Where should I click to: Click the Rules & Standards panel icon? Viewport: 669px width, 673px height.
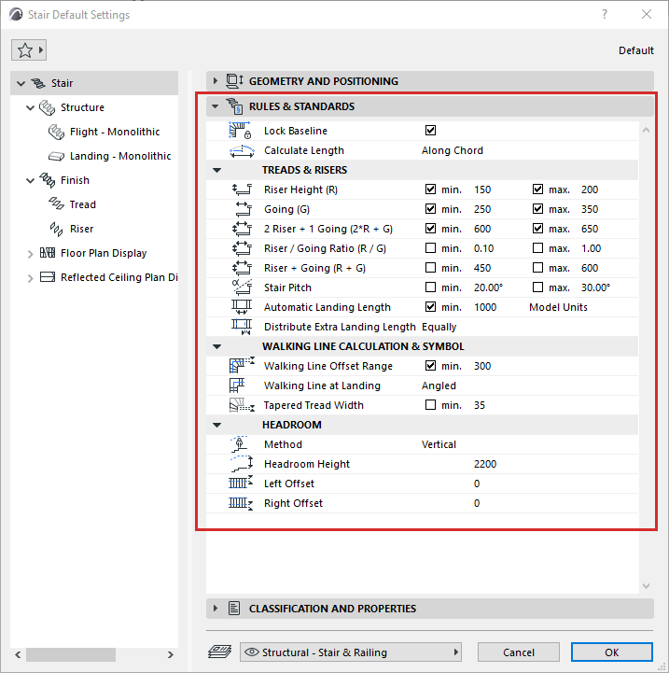(x=235, y=106)
